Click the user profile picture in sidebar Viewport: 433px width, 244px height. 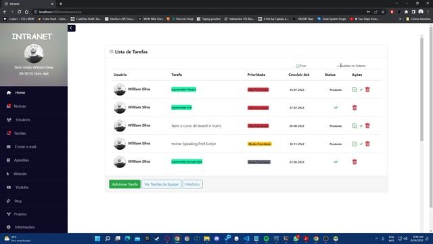(34, 54)
